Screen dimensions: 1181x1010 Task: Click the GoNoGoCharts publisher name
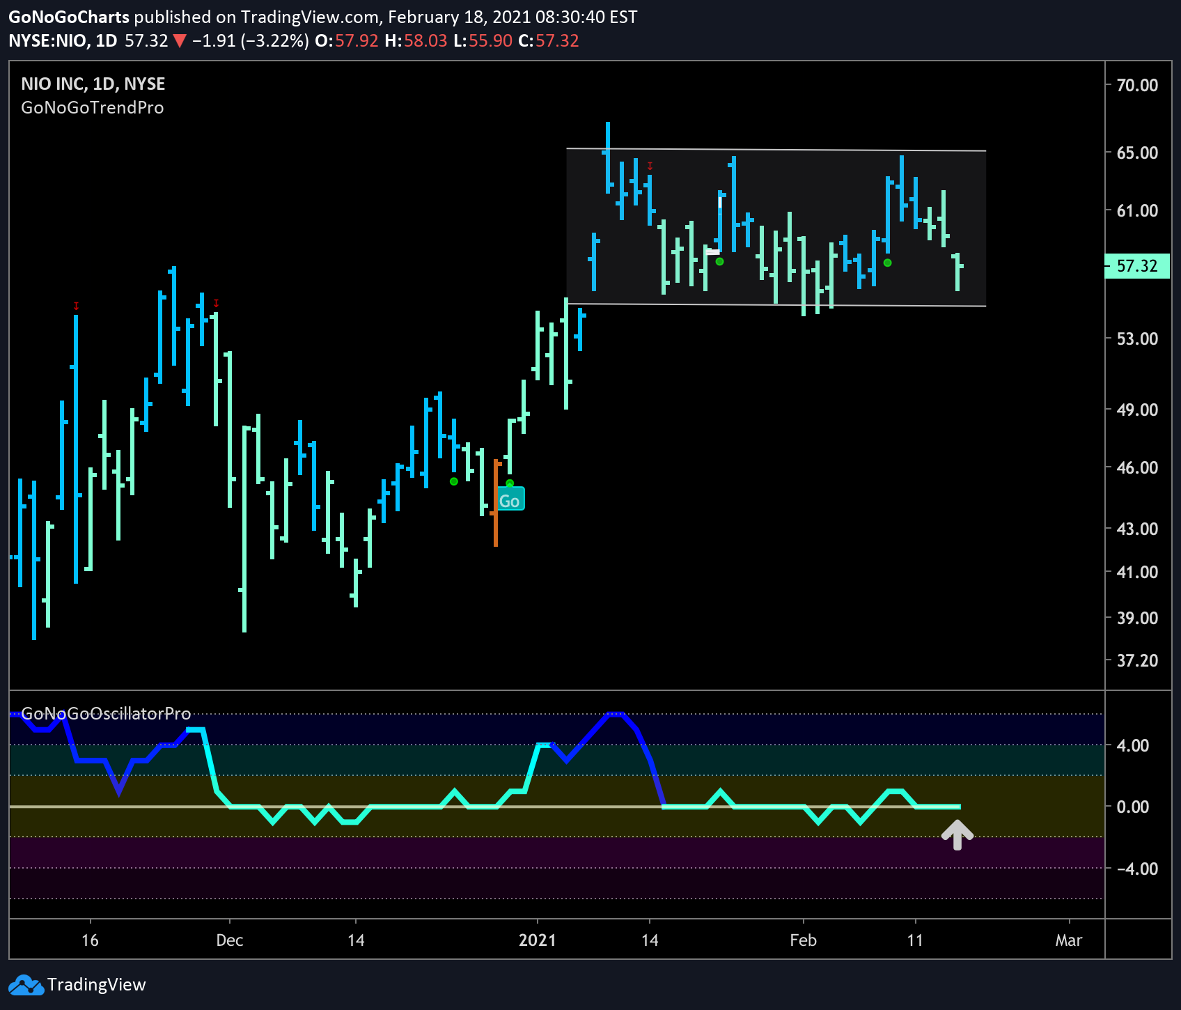(x=69, y=17)
